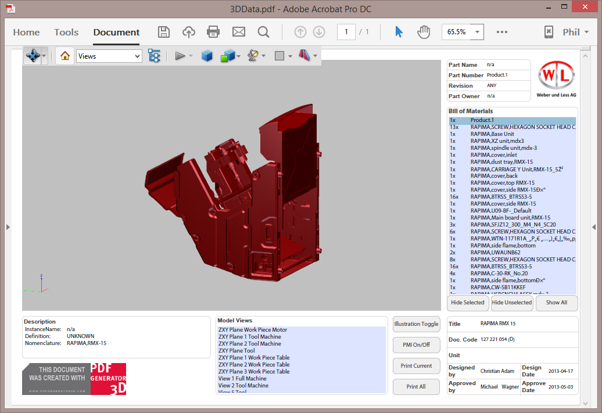Switch to the Tools tab

coord(66,33)
